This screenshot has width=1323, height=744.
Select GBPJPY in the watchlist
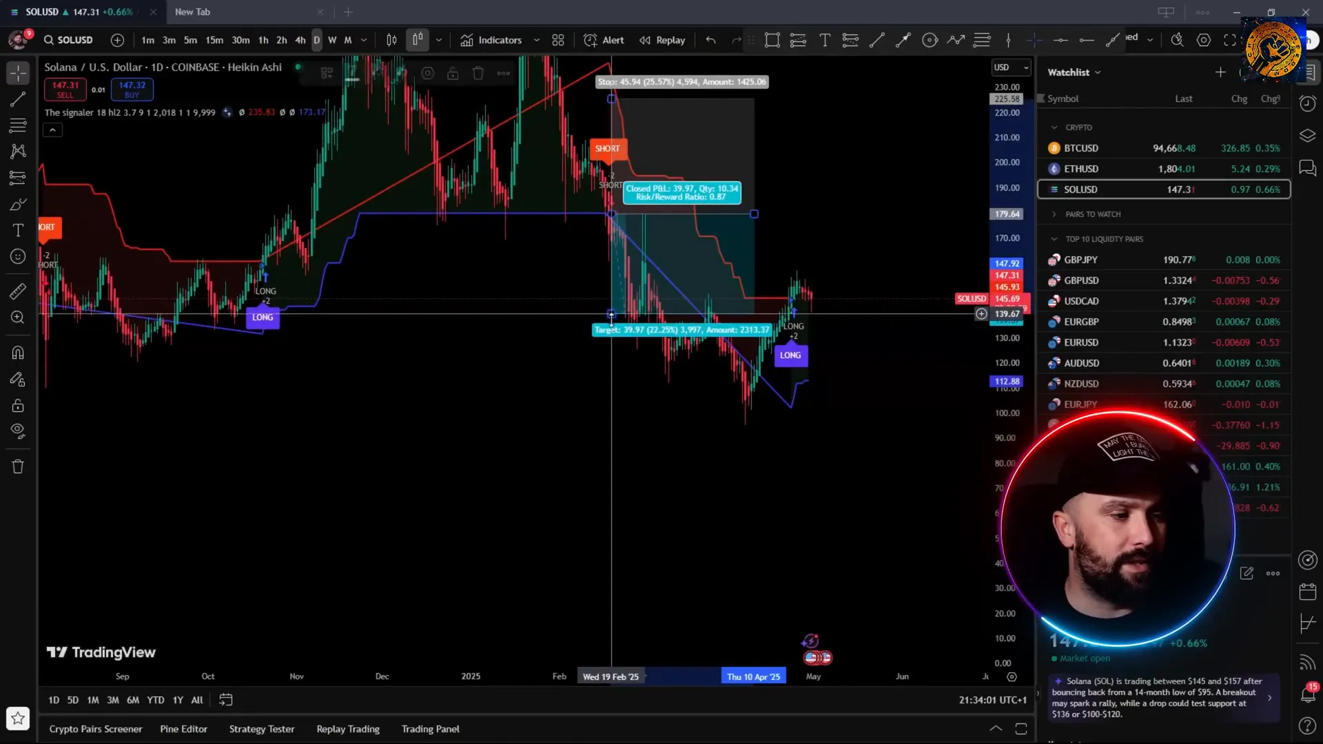(x=1164, y=260)
